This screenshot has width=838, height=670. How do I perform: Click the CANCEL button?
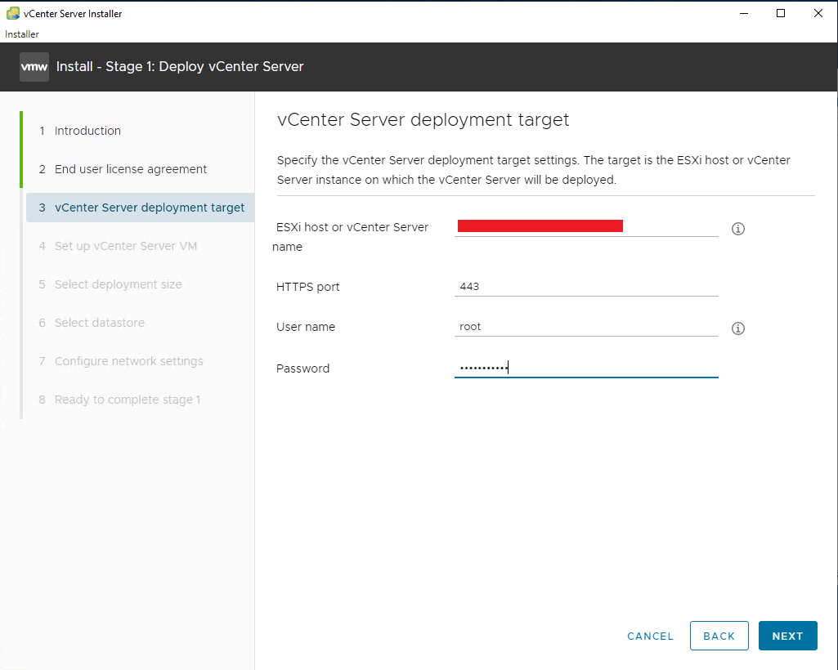pos(651,636)
